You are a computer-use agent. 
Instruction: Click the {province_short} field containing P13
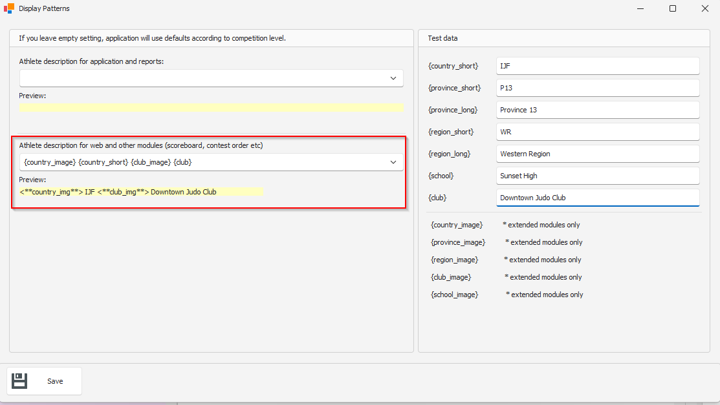click(x=597, y=88)
